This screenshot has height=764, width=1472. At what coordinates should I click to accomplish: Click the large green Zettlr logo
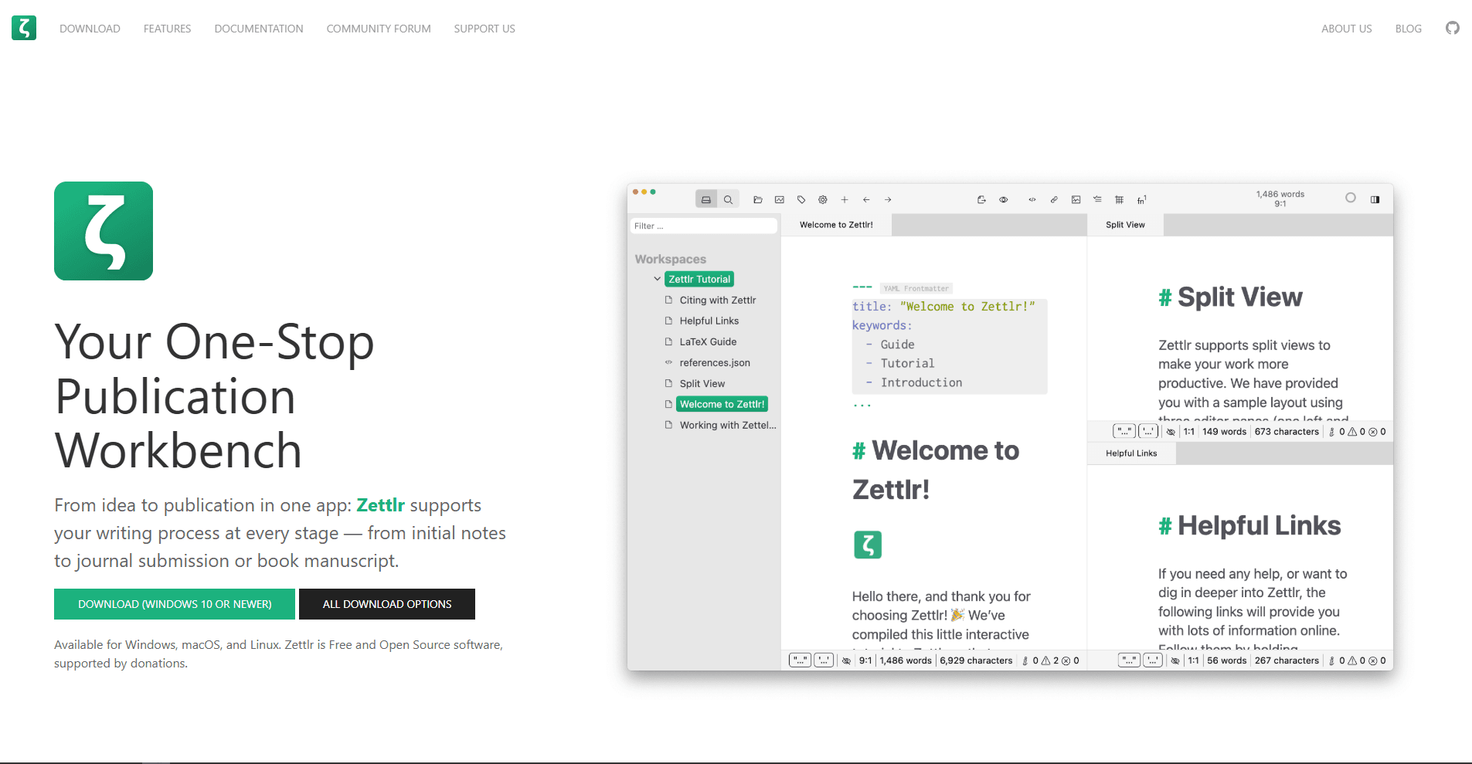click(x=104, y=231)
